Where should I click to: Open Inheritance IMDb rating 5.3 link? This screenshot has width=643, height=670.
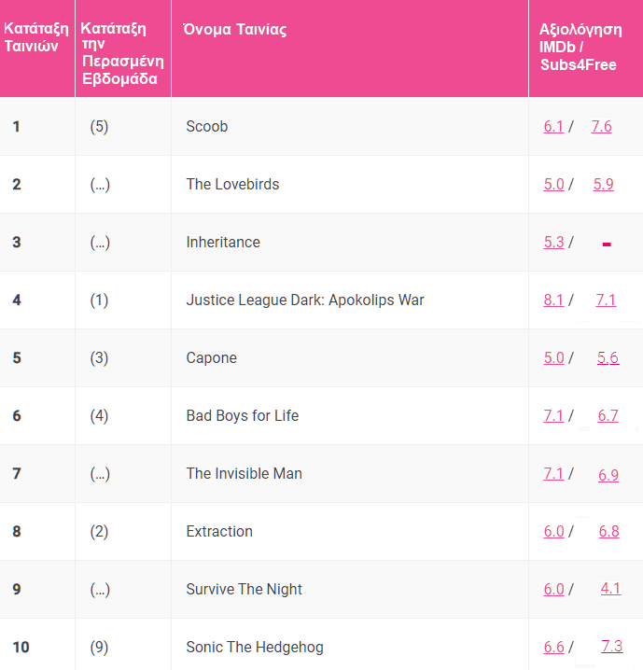(x=553, y=243)
